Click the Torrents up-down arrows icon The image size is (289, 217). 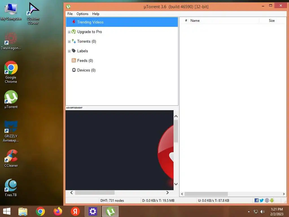pos(74,41)
